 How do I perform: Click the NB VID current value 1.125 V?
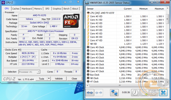(x=128, y=44)
